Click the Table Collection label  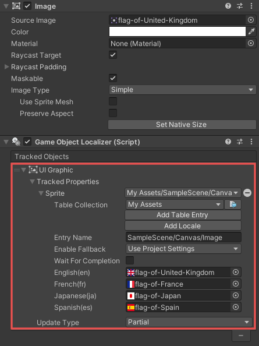pyautogui.click(x=81, y=205)
